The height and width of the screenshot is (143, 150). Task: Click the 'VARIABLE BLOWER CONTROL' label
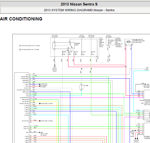click(145, 101)
